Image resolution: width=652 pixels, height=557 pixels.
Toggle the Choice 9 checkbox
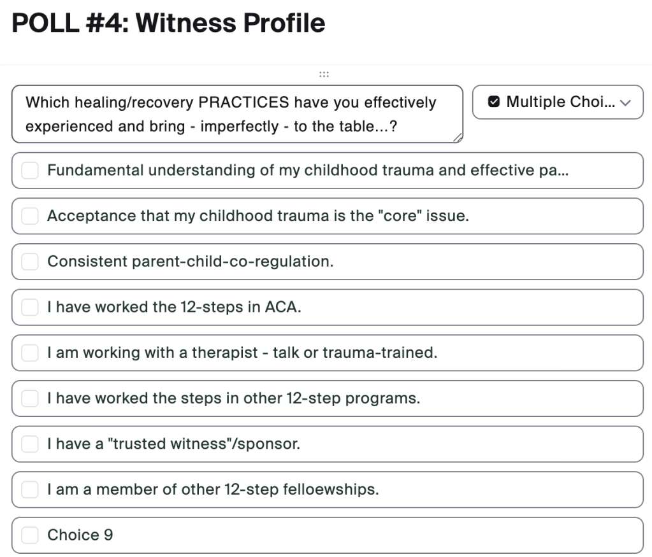click(x=30, y=535)
